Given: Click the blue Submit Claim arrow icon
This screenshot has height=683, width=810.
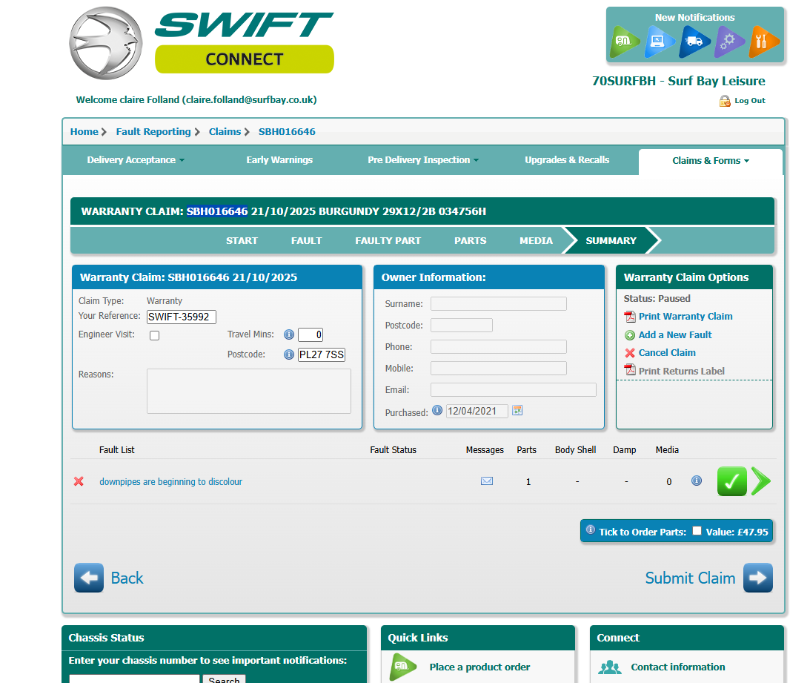Looking at the screenshot, I should tap(758, 578).
